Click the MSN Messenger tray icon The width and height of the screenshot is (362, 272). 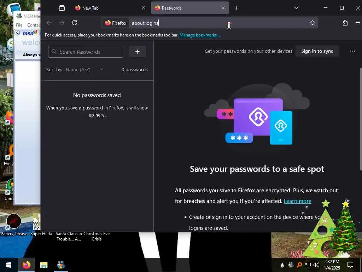(291, 265)
